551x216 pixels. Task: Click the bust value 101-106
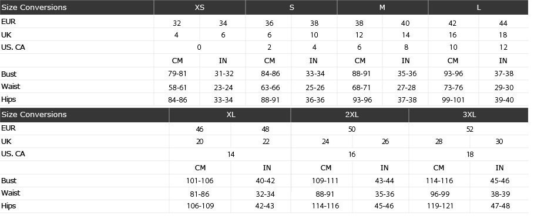(200, 181)
